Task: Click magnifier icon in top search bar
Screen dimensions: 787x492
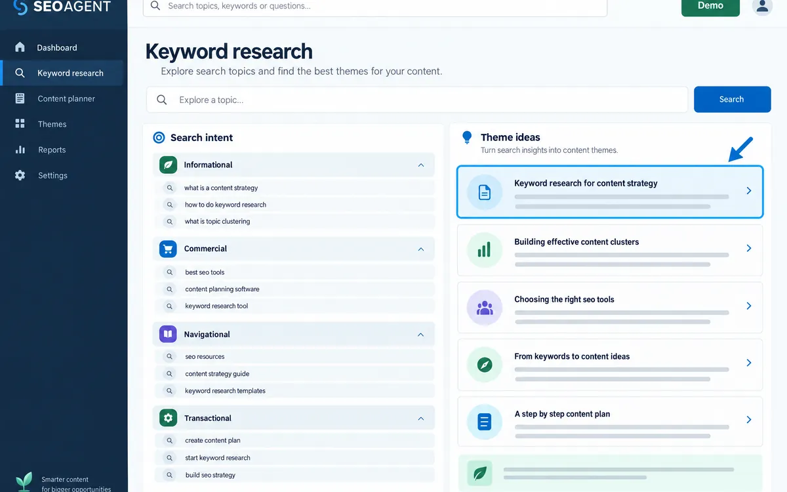Action: point(155,6)
